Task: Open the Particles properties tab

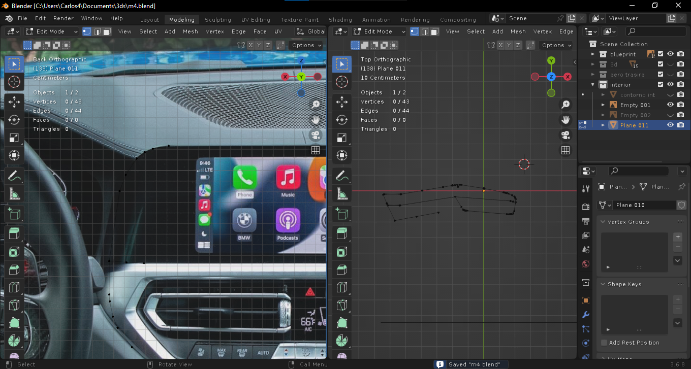Action: click(x=586, y=329)
